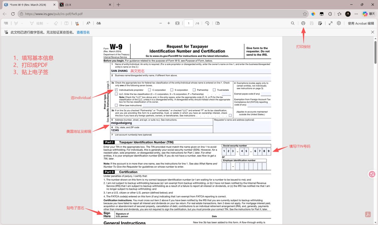Open the page view layout options
The height and width of the screenshot is (225, 378).
[x=218, y=23]
